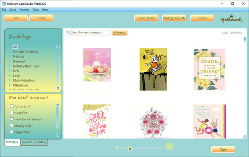Select Friends in category list
This screenshot has height=157, width=249.
click(x=18, y=56)
